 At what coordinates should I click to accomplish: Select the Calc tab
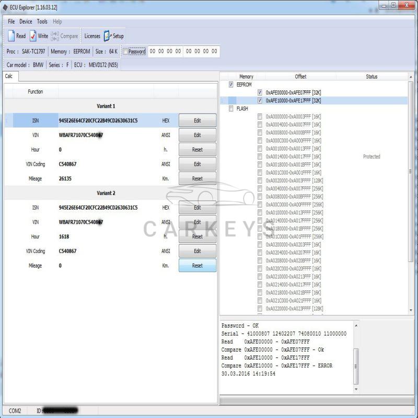click(x=10, y=76)
